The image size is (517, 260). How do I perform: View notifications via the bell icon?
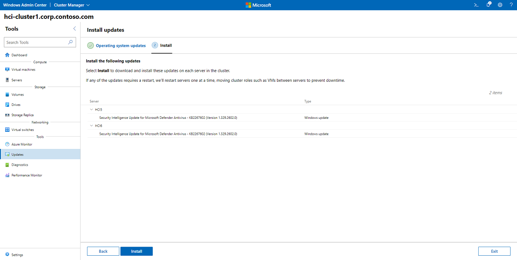tap(489, 5)
